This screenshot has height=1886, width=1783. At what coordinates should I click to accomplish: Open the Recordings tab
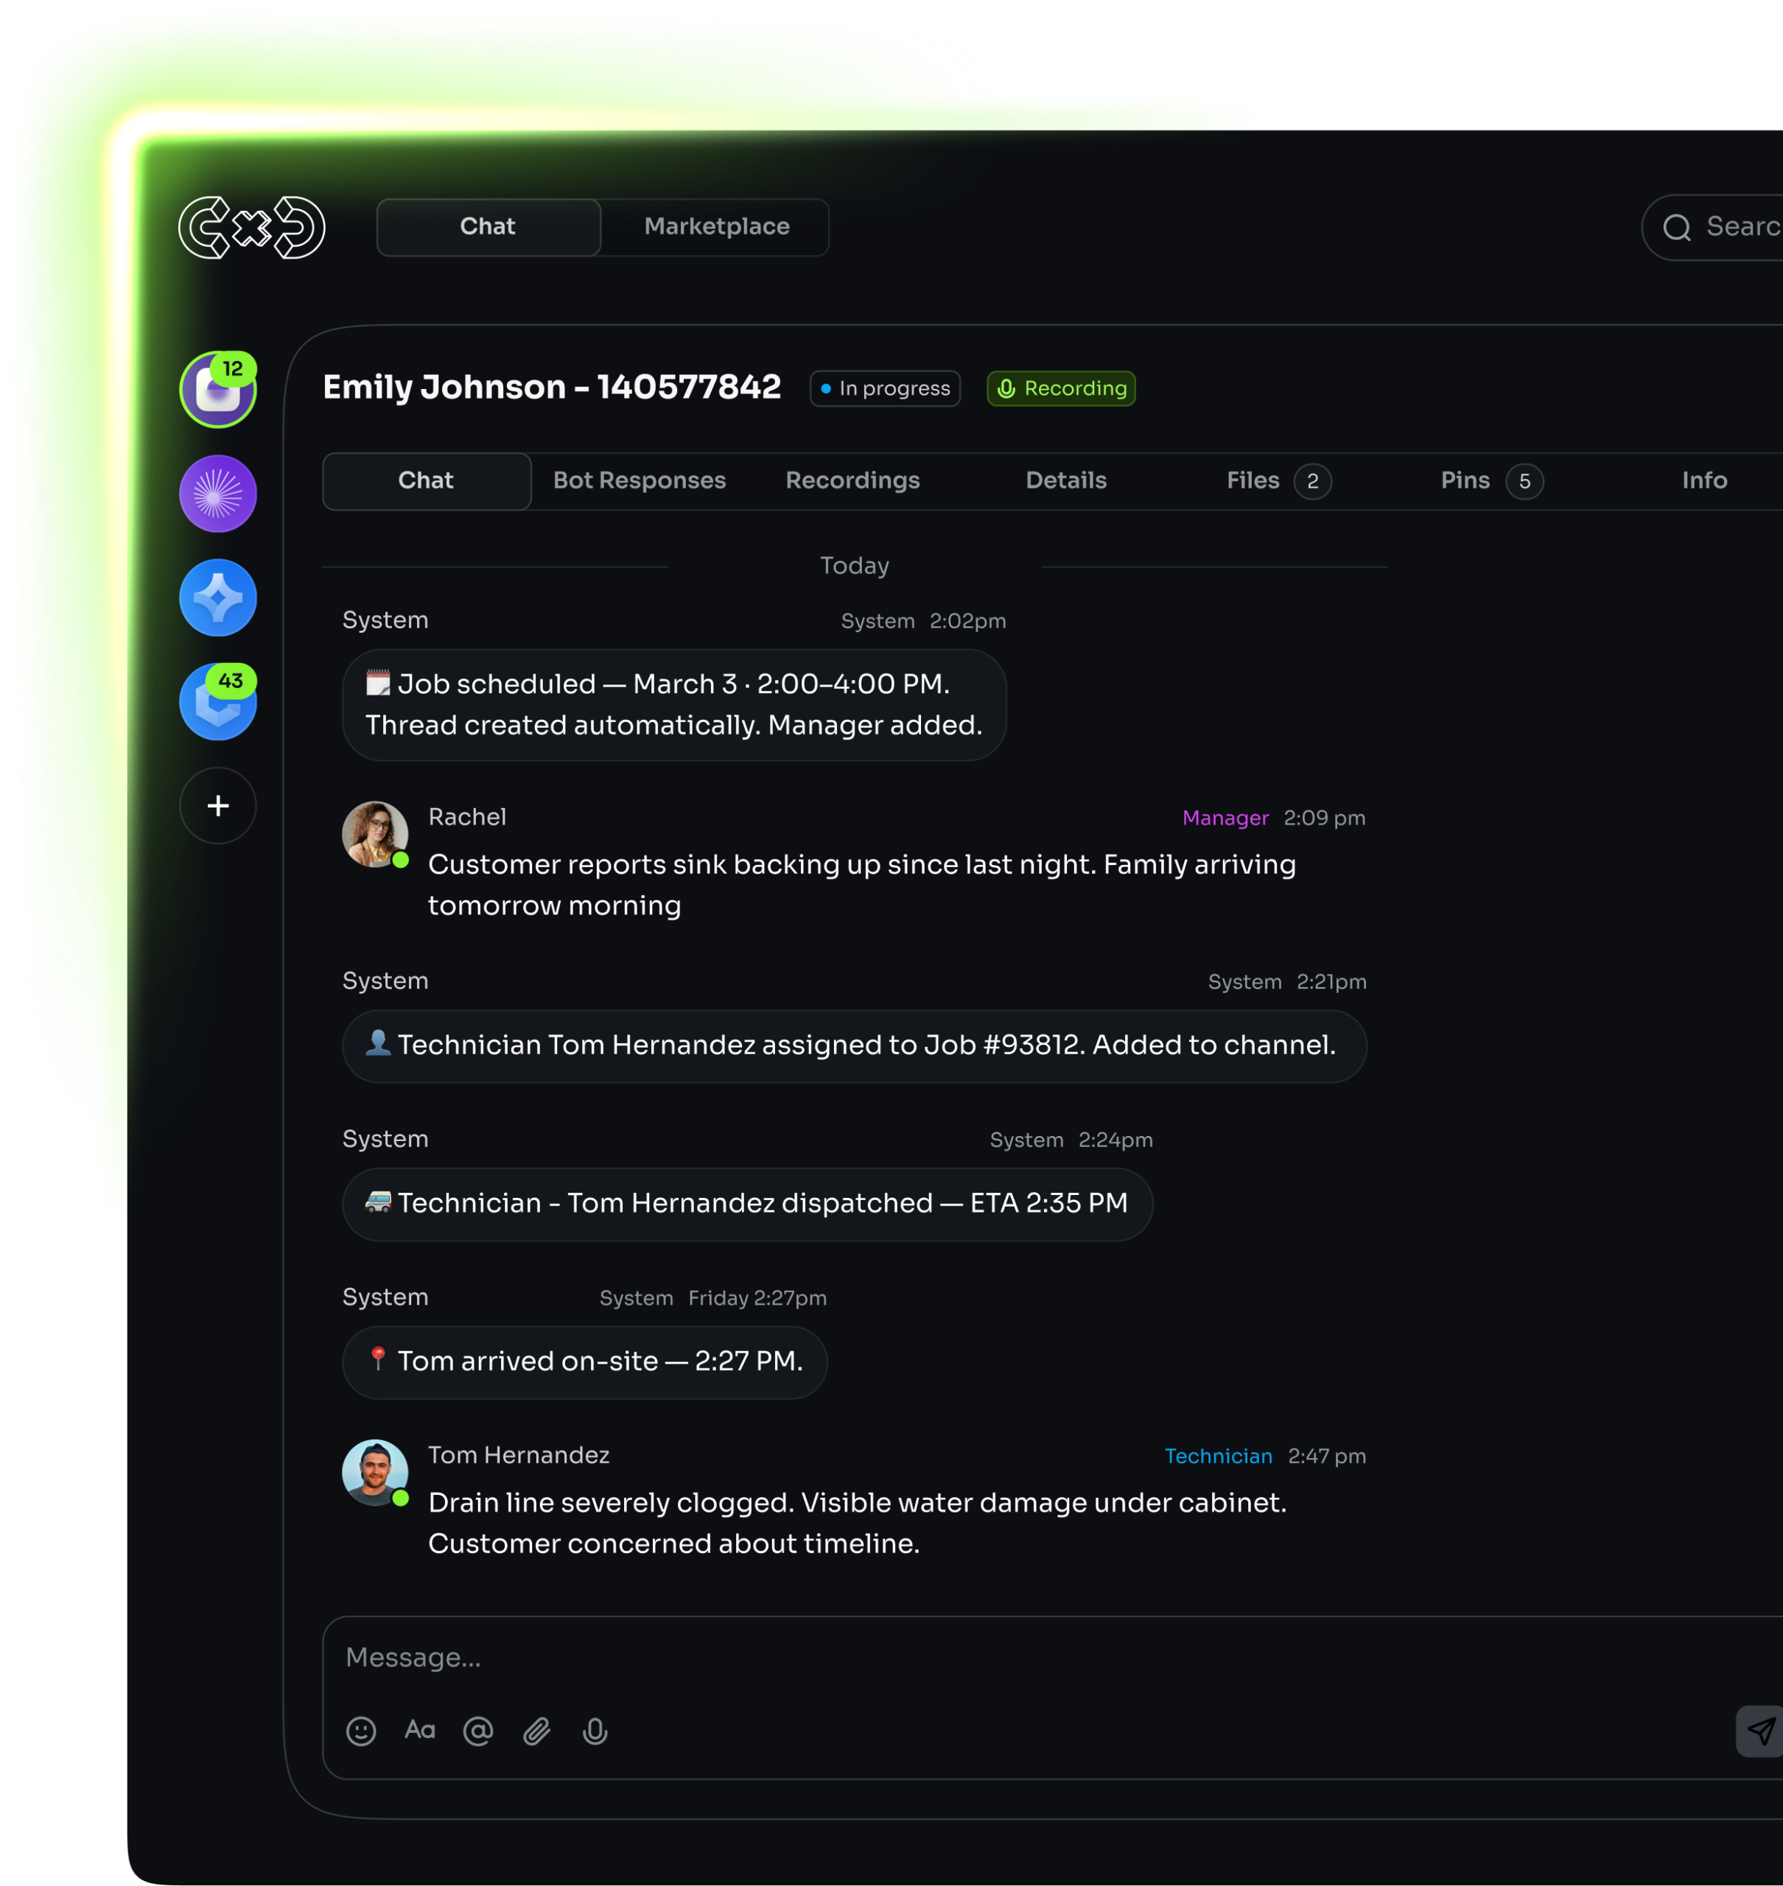pyautogui.click(x=852, y=481)
